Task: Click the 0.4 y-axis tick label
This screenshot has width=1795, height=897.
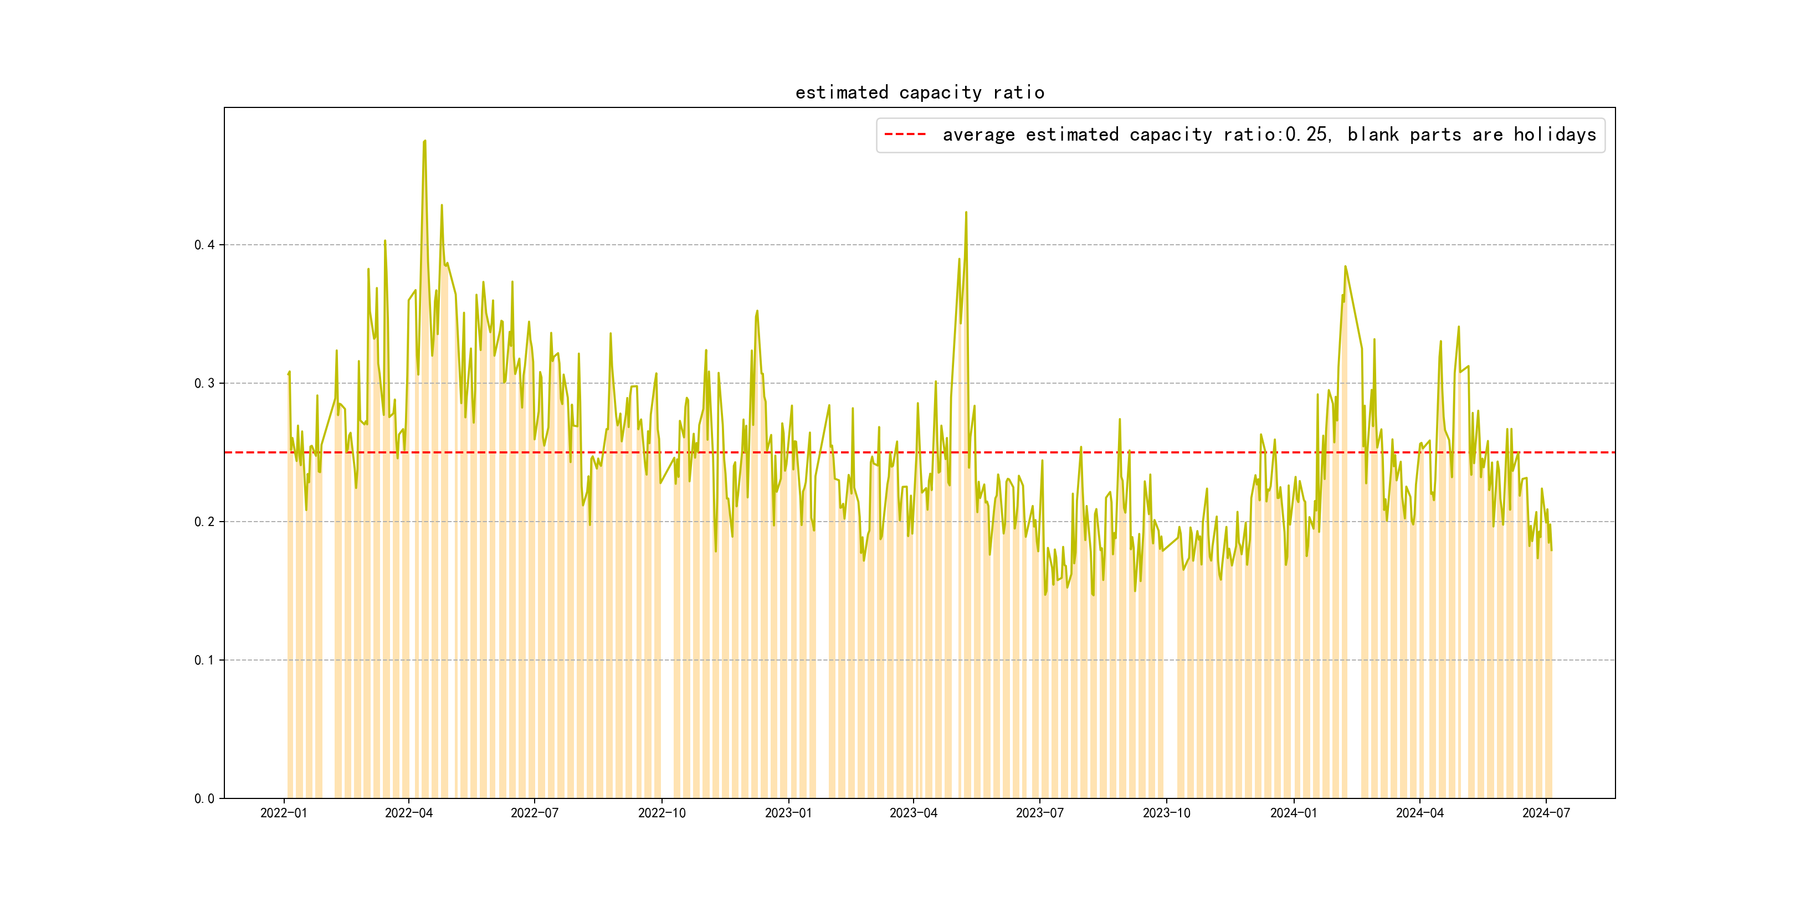Action: 204,244
